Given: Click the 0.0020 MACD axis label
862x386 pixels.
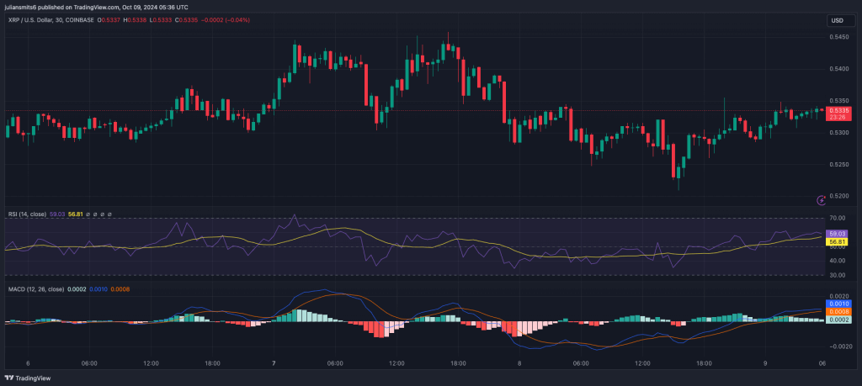Looking at the screenshot, I should [838, 296].
